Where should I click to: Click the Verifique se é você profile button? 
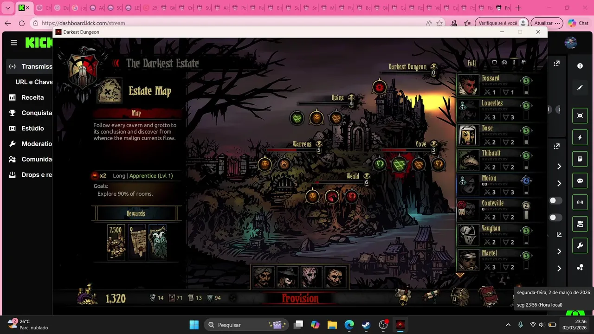(x=502, y=23)
